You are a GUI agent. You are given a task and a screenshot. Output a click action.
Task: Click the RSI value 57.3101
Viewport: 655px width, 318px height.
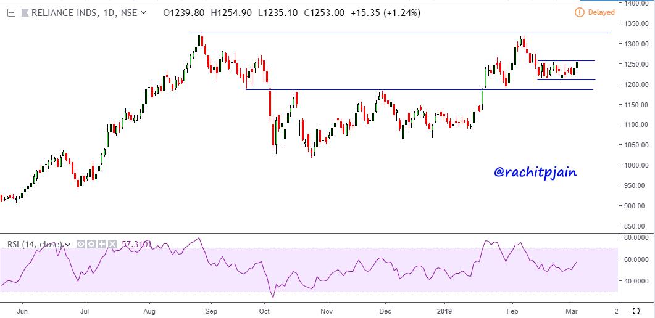[x=136, y=244]
